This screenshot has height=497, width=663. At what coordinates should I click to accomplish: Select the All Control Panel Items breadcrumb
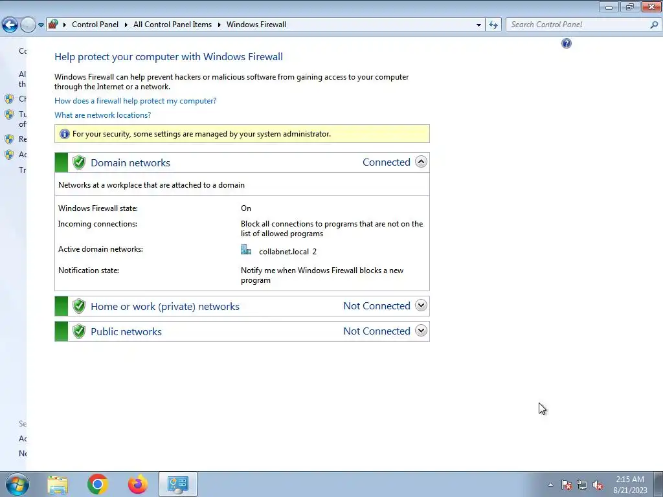pyautogui.click(x=172, y=25)
